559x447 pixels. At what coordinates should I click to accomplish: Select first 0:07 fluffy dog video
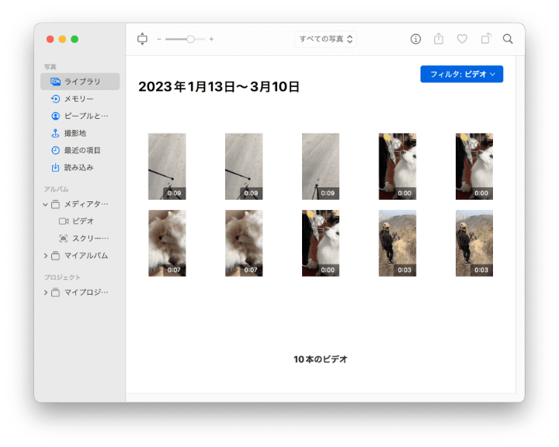[167, 243]
